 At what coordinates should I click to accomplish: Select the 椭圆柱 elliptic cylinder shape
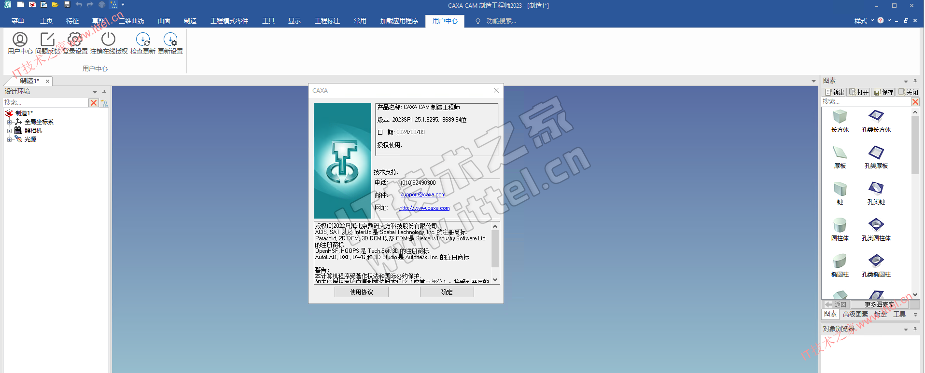[x=840, y=266]
